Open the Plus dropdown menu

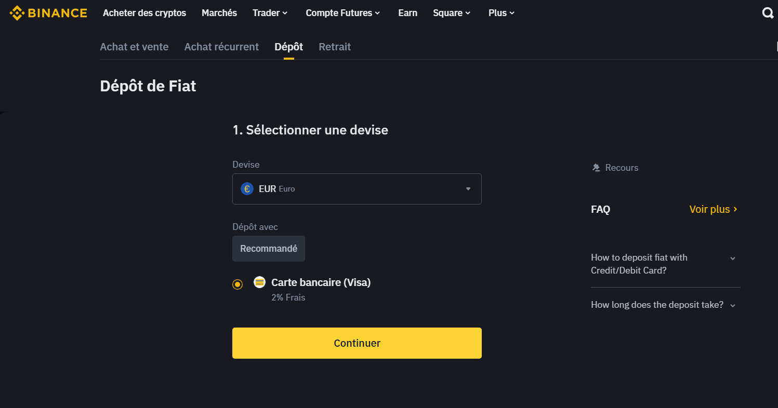501,13
